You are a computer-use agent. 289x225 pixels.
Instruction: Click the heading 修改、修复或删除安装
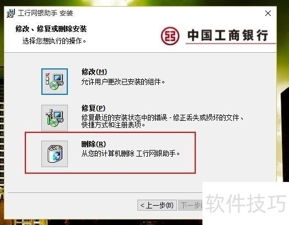(x=51, y=29)
